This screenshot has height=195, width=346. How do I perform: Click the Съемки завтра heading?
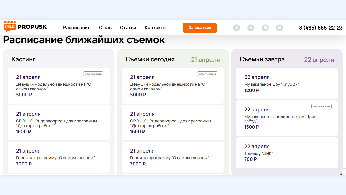(x=262, y=59)
